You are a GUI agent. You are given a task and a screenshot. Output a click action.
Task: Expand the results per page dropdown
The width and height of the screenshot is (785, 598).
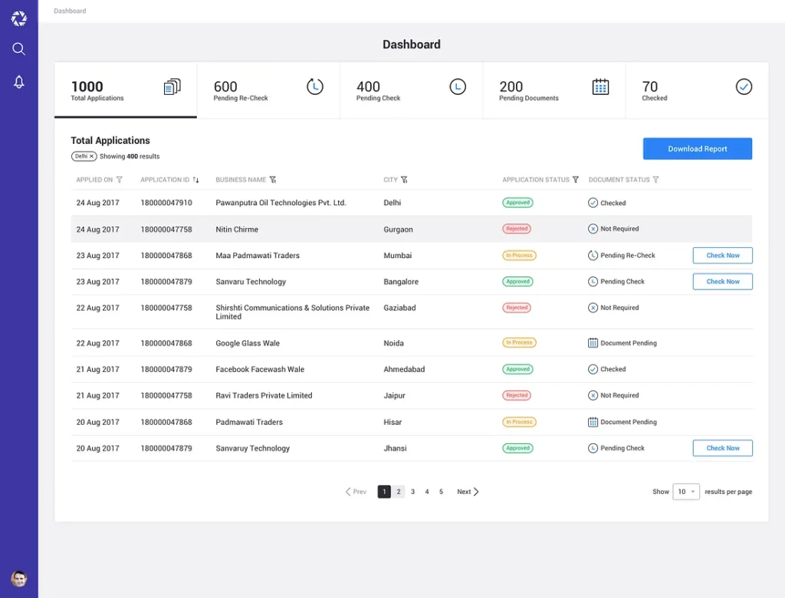pyautogui.click(x=686, y=492)
